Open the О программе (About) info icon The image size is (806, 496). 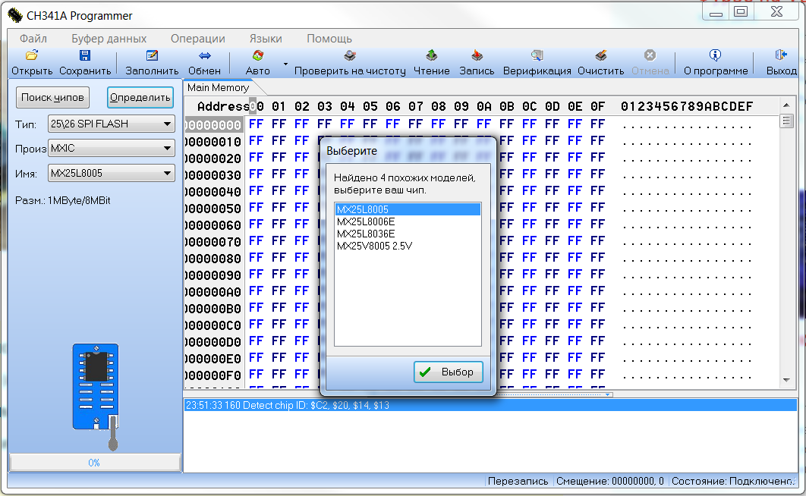click(x=715, y=56)
